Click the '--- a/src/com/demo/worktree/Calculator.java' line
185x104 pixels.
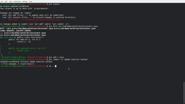click(x=23, y=33)
